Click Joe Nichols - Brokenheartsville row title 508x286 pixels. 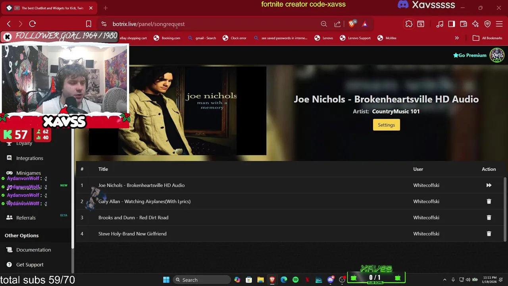coord(141,185)
